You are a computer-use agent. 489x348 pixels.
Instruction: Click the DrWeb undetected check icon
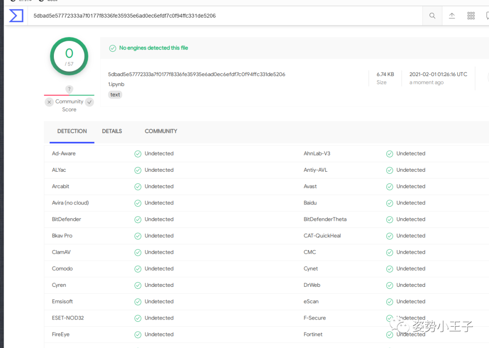click(389, 285)
